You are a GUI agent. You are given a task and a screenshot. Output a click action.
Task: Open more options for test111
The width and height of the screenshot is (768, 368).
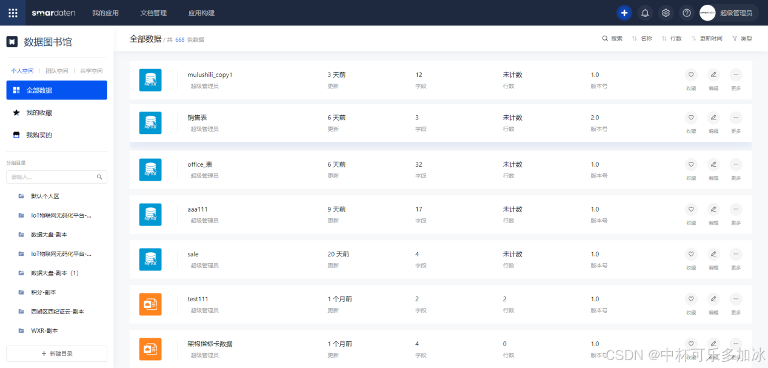[x=736, y=299]
